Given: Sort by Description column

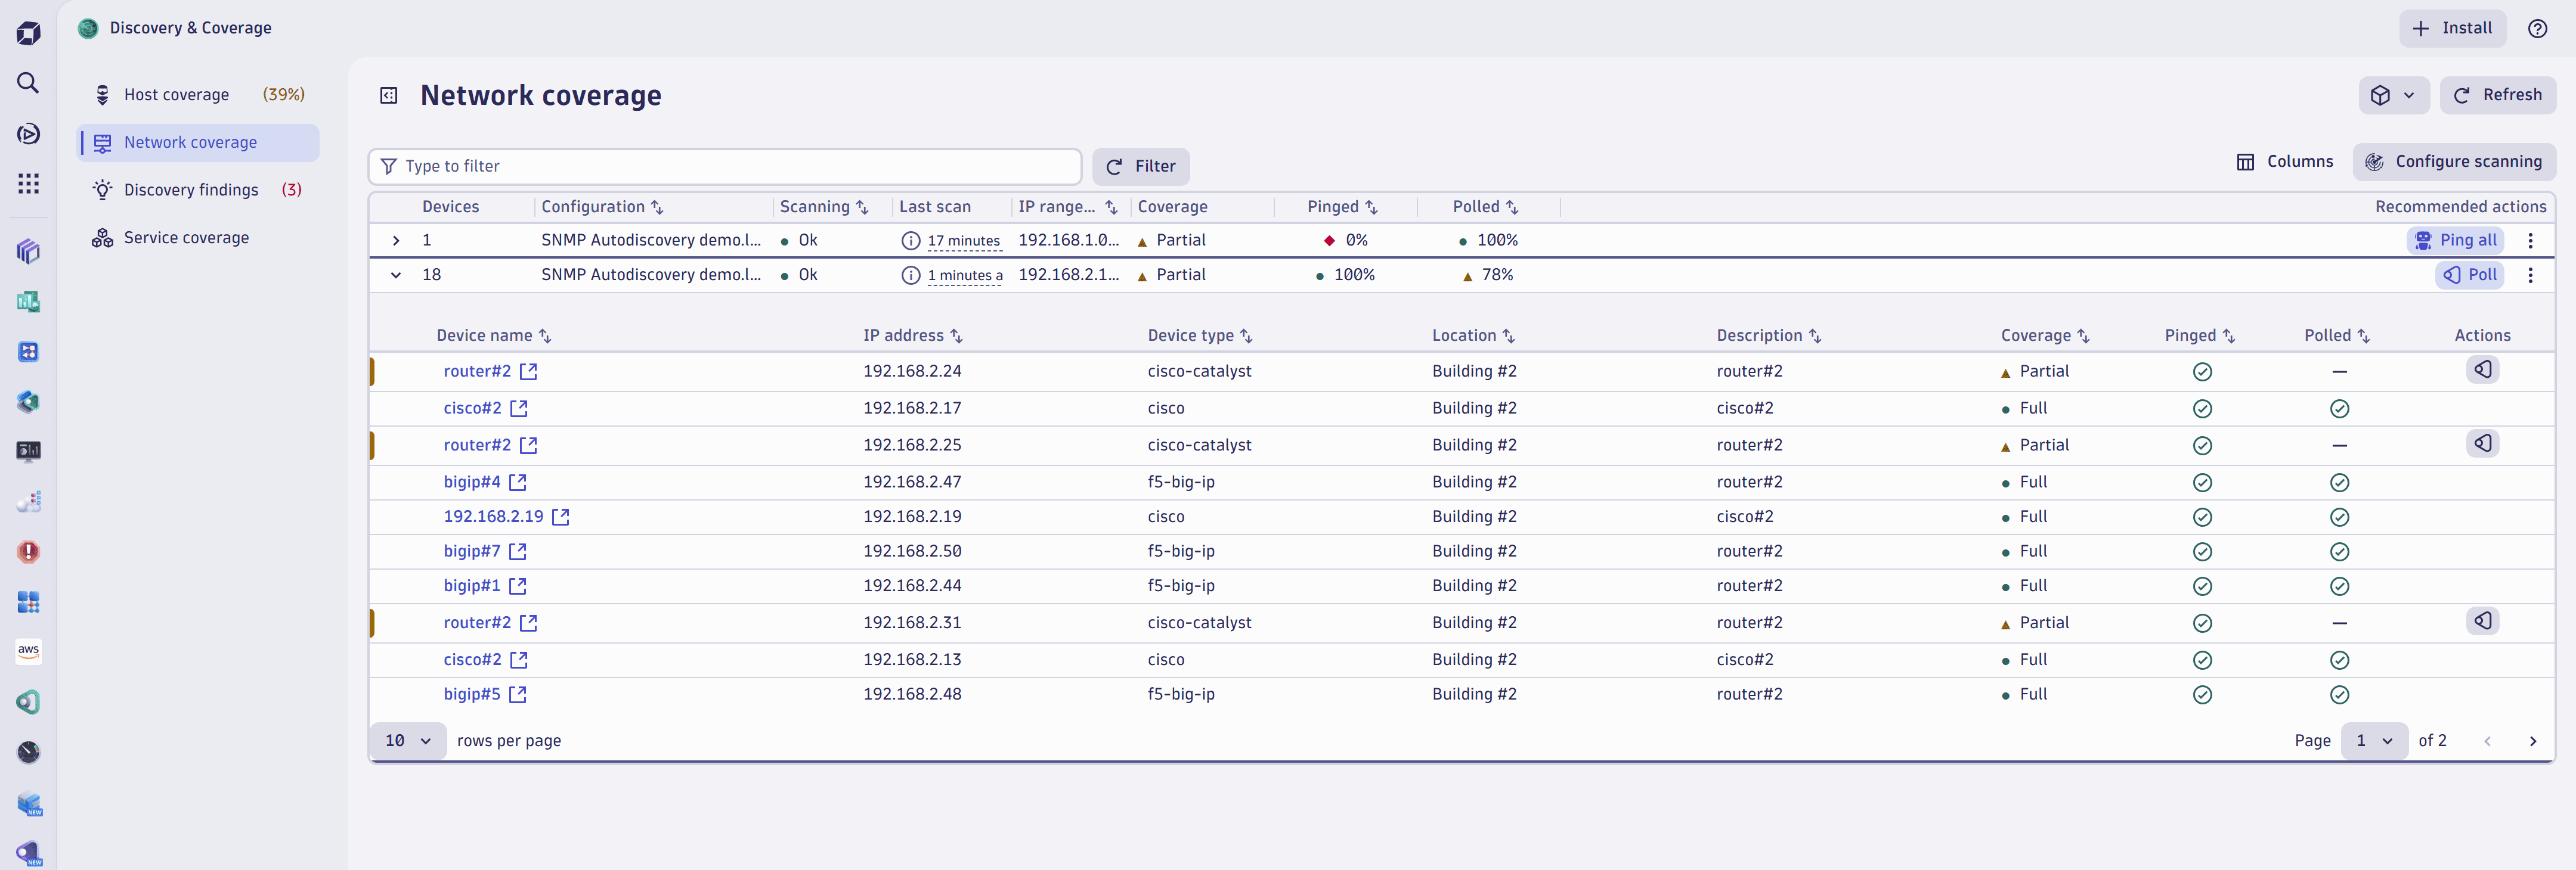Looking at the screenshot, I should (1815, 337).
